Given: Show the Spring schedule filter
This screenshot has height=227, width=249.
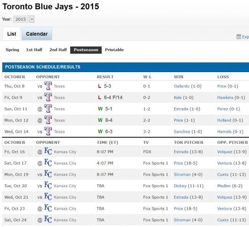Looking at the screenshot, I should (x=12, y=50).
